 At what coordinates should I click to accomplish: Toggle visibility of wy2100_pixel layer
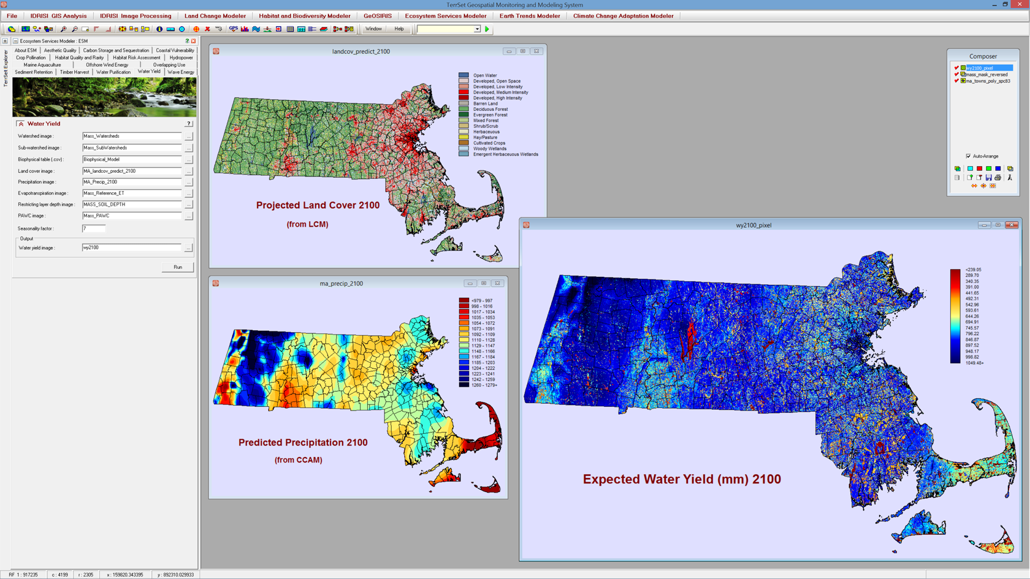[956, 68]
